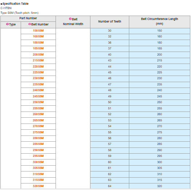Select the 64 teeth cell
The image size is (191, 190).
(110, 186)
